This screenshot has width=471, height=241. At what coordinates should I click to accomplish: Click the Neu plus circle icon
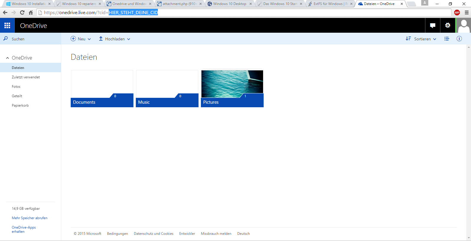[x=73, y=39]
